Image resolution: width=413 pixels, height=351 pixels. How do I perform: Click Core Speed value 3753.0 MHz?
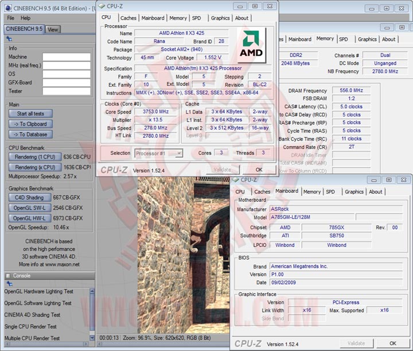click(x=155, y=112)
